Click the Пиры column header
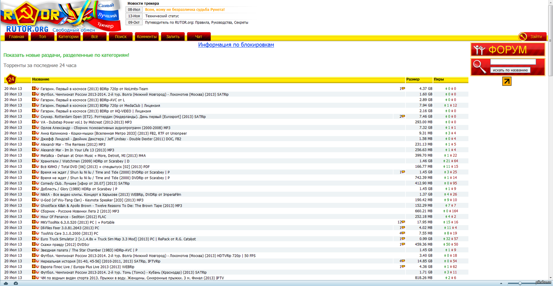 click(439, 79)
